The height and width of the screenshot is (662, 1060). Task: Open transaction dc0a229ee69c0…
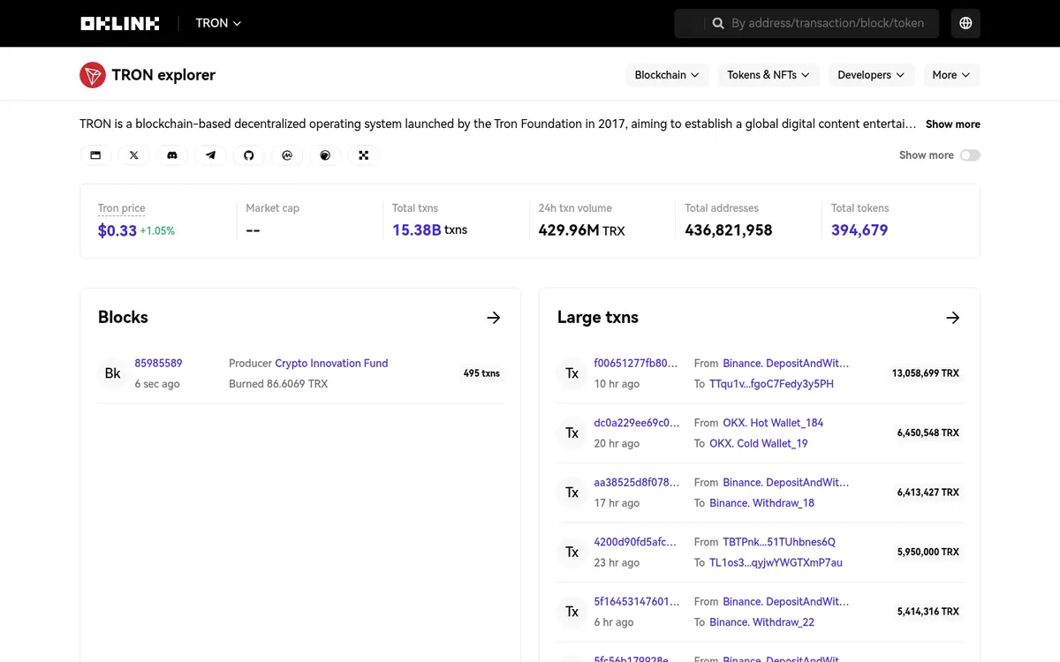tap(637, 423)
